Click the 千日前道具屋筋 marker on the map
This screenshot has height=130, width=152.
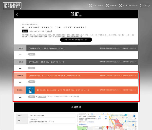tap(125, 121)
